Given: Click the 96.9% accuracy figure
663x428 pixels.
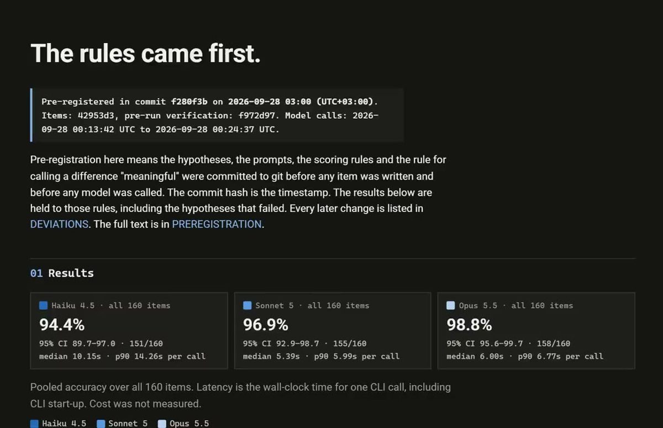Looking at the screenshot, I should 266,325.
